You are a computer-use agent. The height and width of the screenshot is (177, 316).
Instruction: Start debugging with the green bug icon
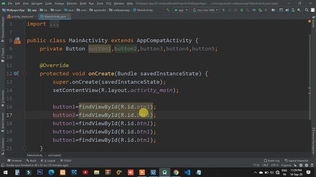click(241, 10)
